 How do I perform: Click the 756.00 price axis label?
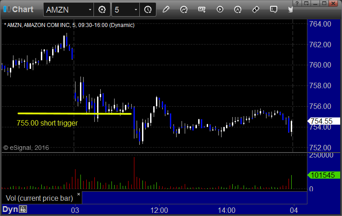[320, 106]
